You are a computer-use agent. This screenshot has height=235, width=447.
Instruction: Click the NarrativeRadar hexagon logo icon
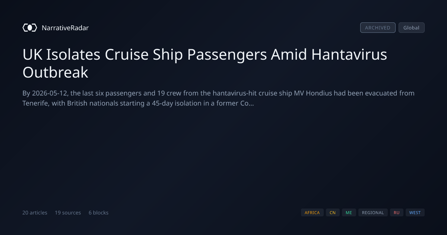pos(30,28)
